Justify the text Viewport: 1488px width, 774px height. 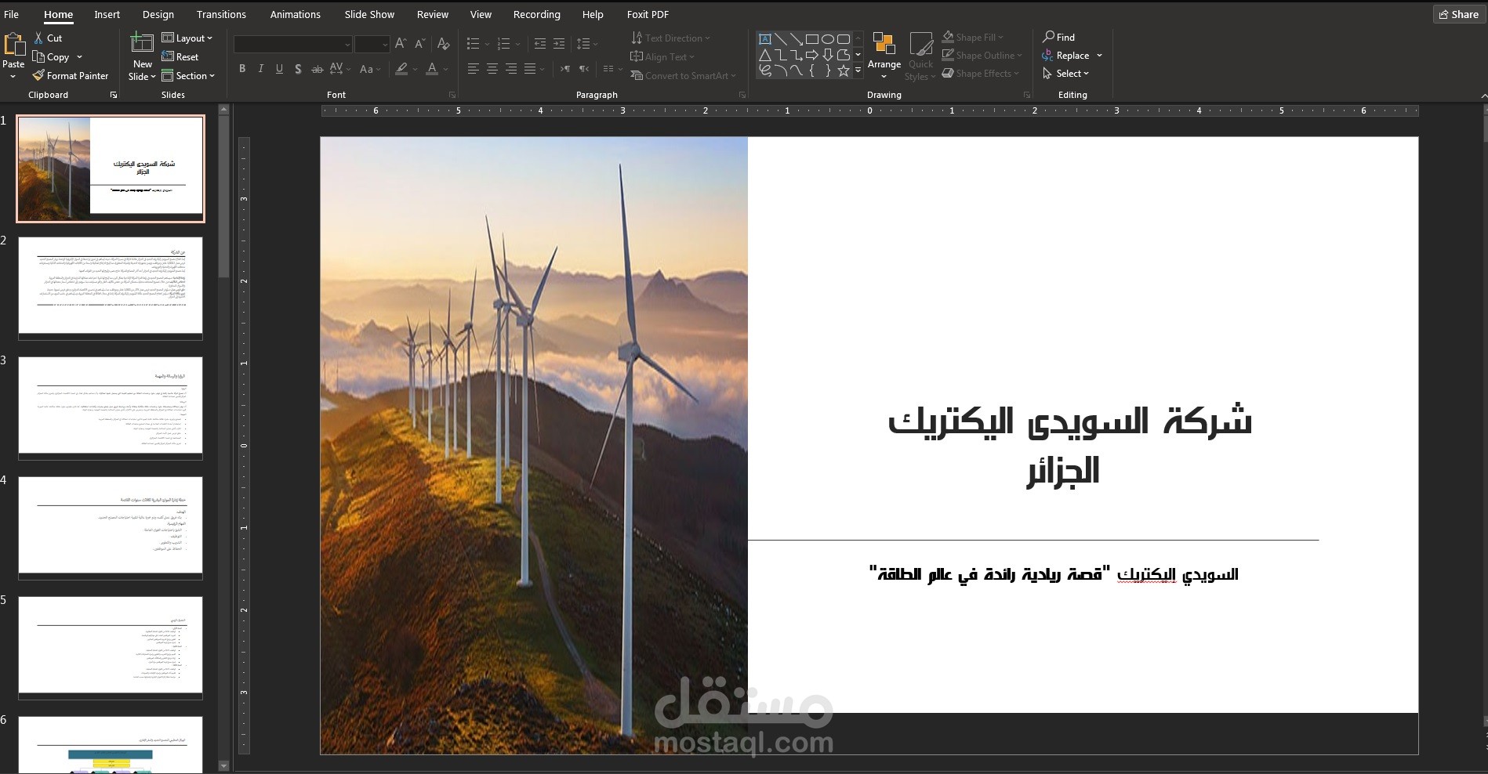pos(530,69)
